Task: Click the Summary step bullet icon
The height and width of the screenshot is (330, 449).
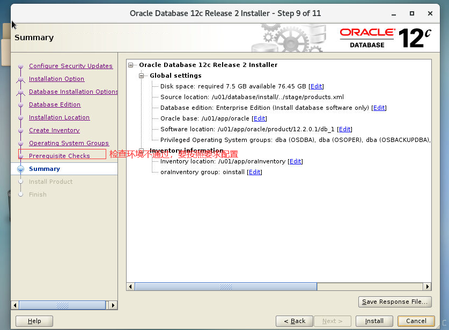Action: (x=20, y=169)
